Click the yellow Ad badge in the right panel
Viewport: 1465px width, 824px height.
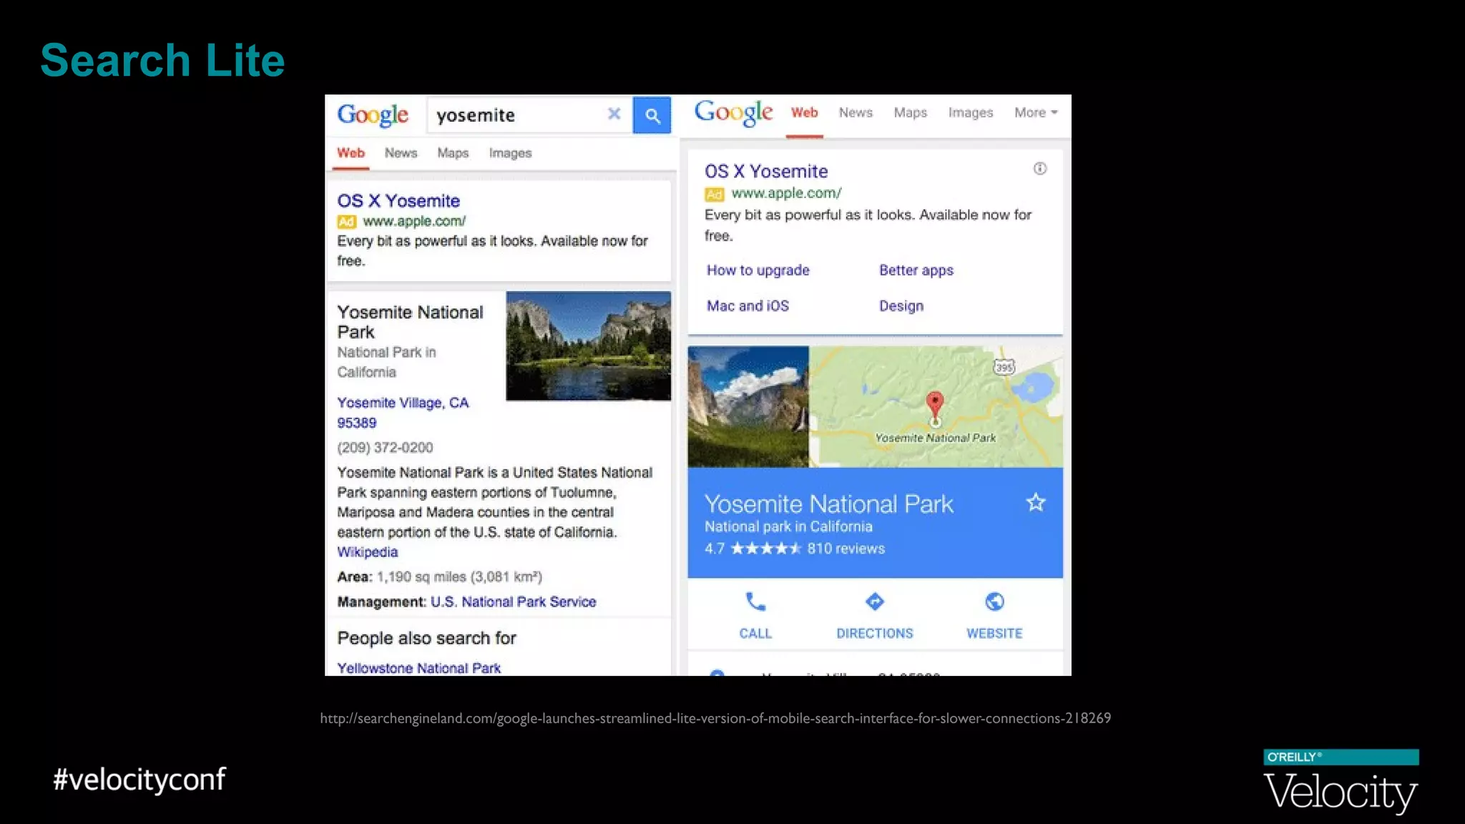pos(714,194)
